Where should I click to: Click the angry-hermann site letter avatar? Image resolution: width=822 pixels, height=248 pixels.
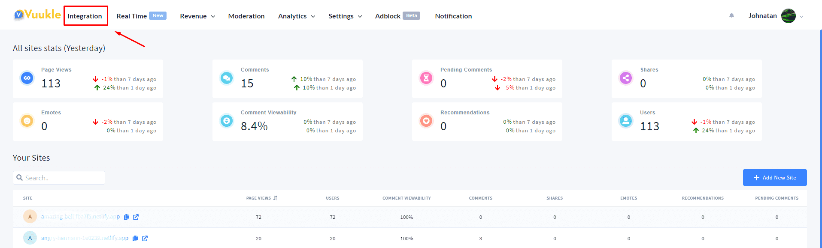point(30,238)
